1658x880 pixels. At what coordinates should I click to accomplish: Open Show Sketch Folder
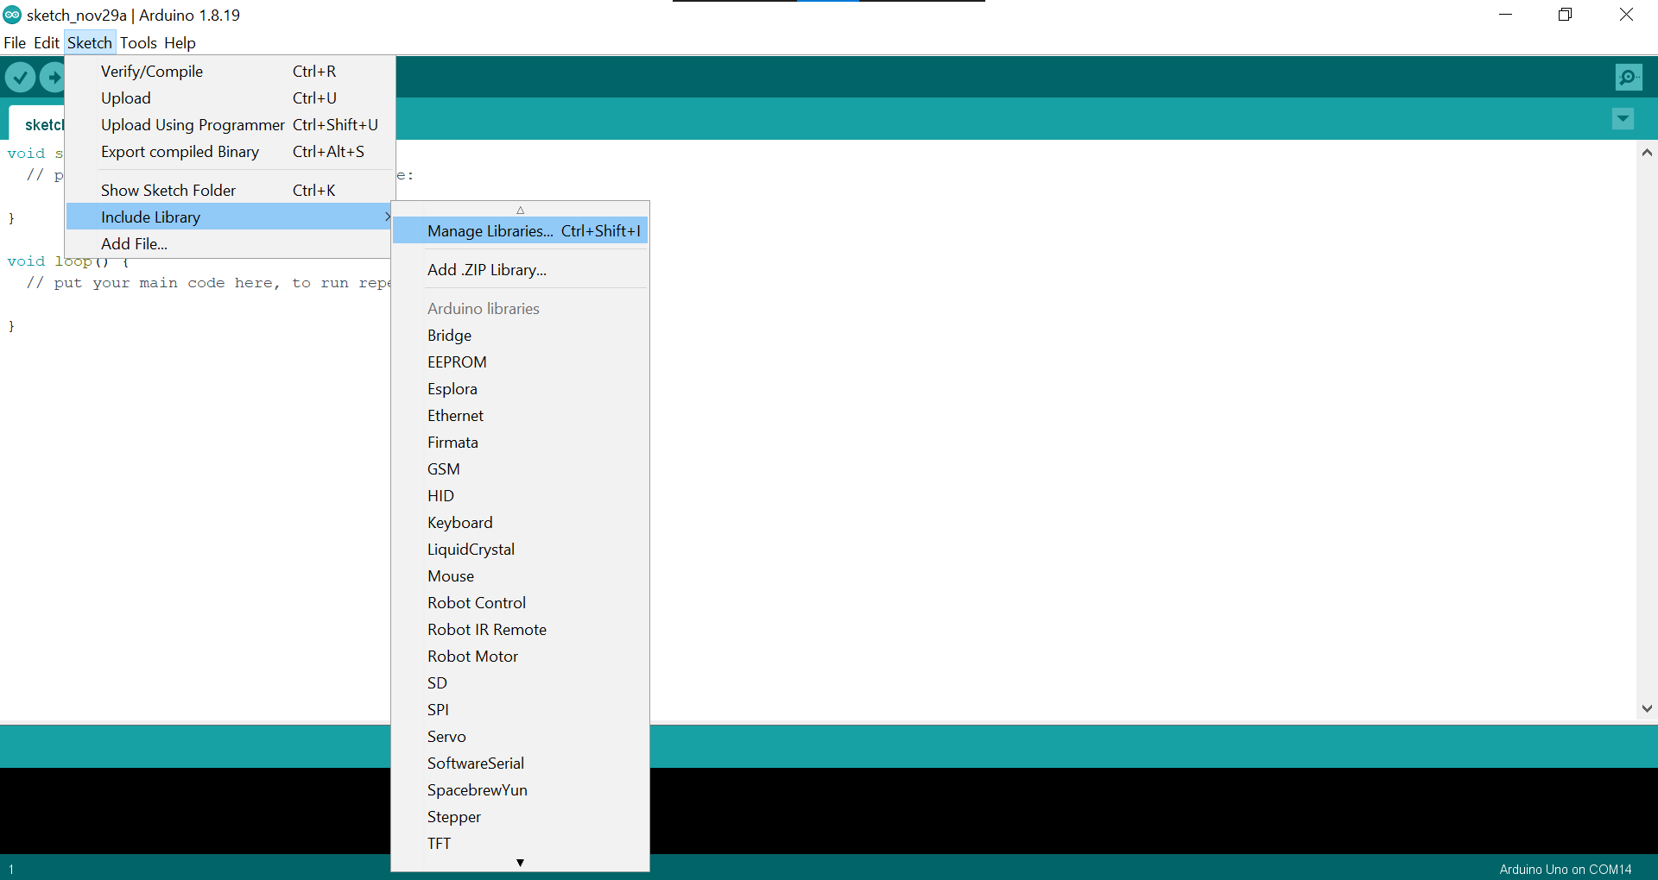coord(168,191)
